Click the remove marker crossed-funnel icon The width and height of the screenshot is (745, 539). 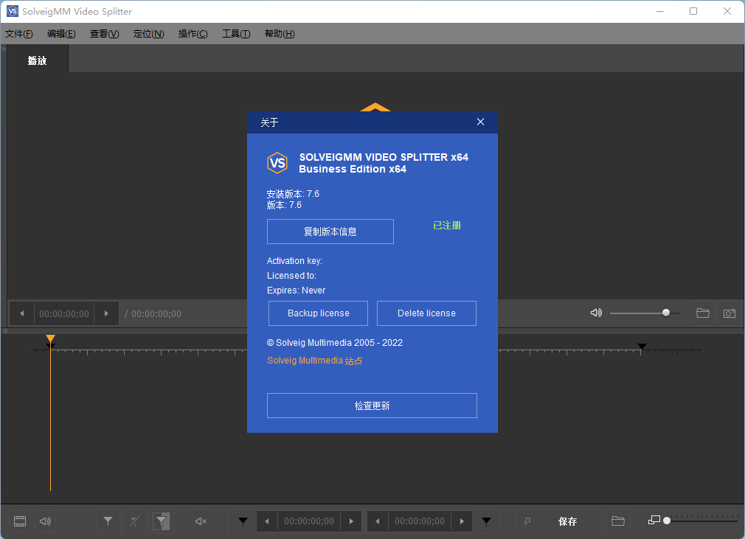(x=135, y=521)
